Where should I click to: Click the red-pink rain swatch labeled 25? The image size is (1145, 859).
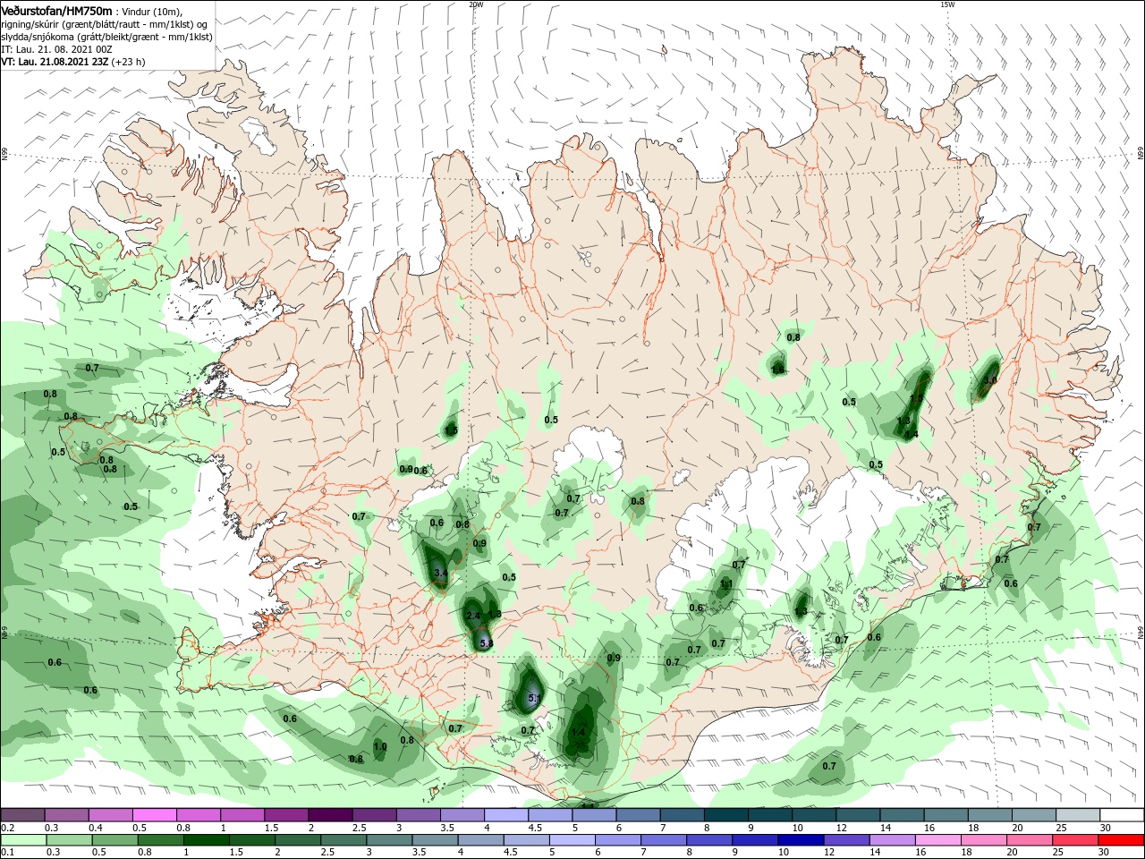click(x=1074, y=840)
